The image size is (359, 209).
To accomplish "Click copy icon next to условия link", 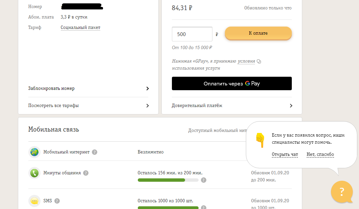I will click(259, 62).
